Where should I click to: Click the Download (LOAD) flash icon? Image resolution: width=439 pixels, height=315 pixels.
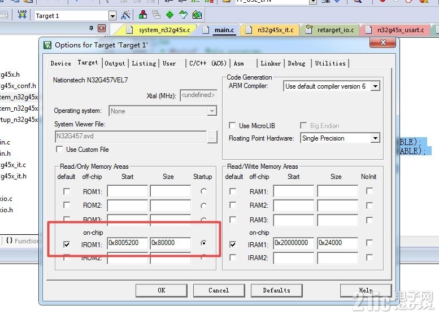tap(22, 14)
